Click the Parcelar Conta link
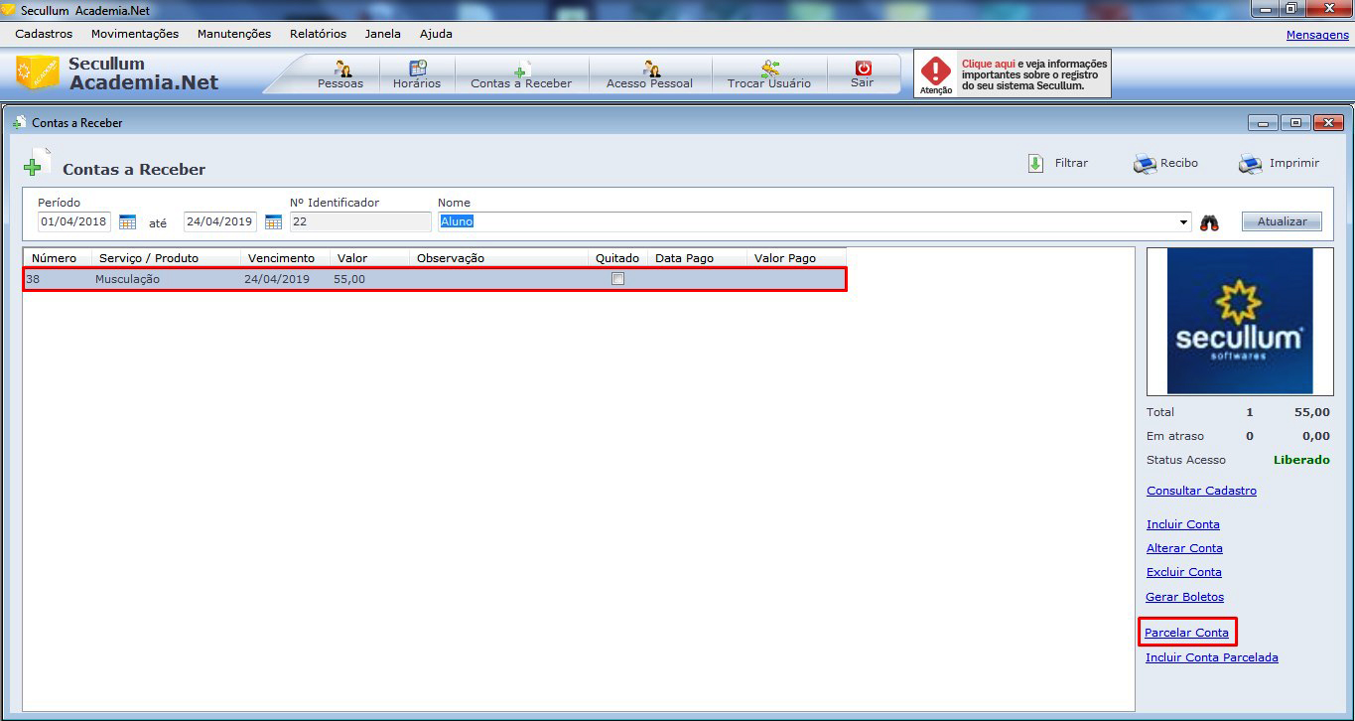 1186,633
